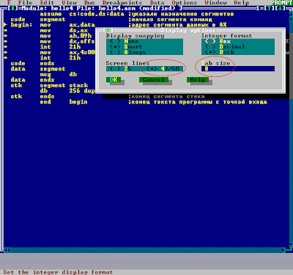Click the 'begin:' label line
Viewport: 293px width, 275px height.
[x=119, y=25]
